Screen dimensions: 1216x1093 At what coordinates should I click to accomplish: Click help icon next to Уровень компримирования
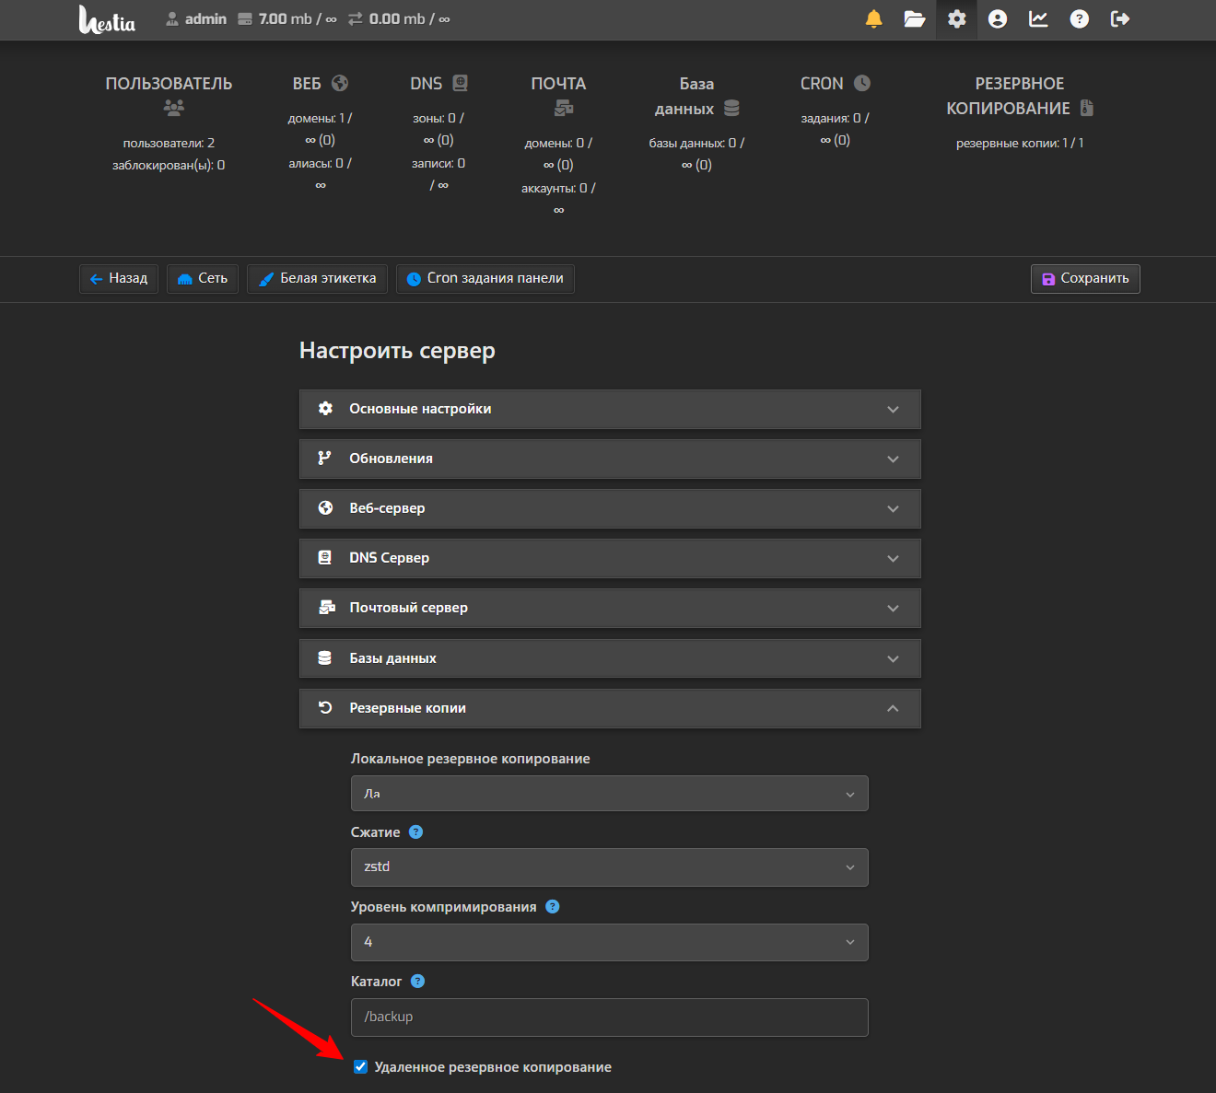[552, 906]
